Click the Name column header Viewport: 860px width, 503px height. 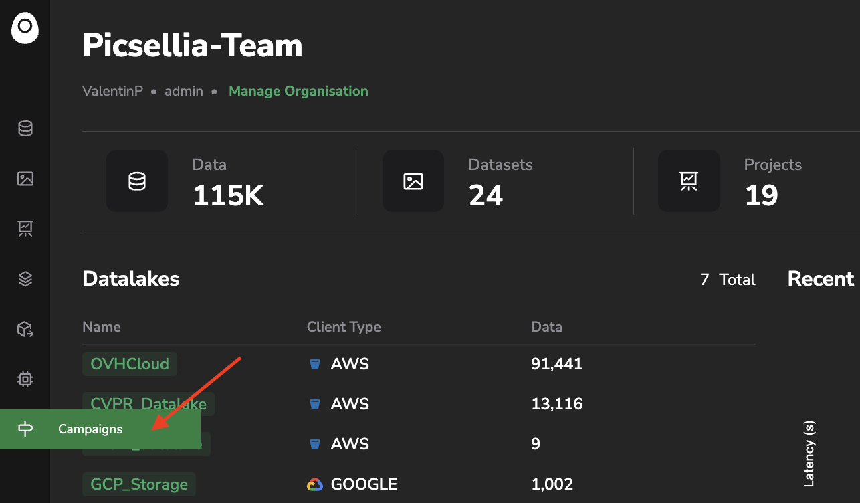(x=102, y=327)
